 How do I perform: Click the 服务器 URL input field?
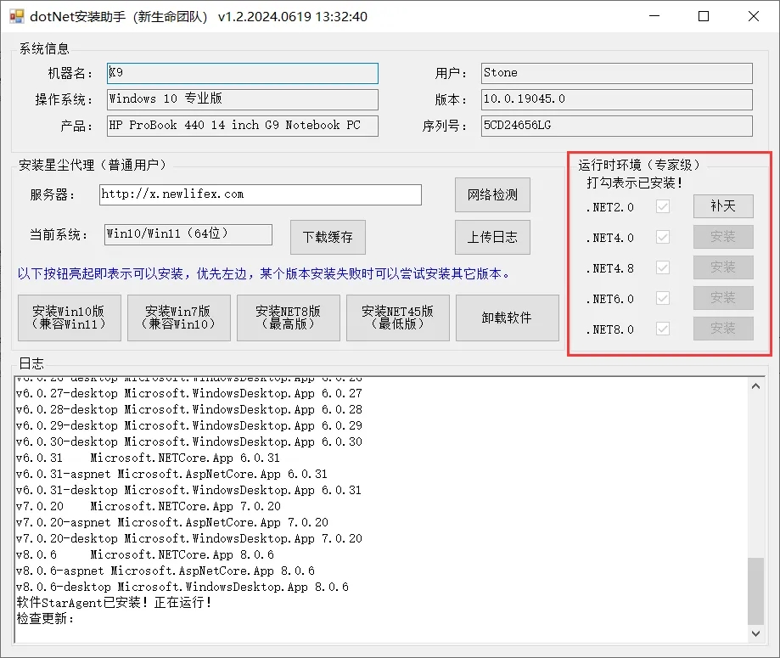click(261, 194)
